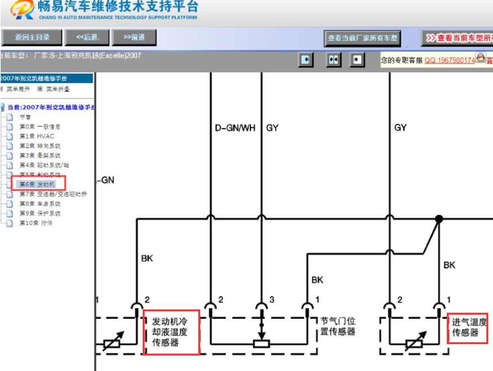The width and height of the screenshot is (493, 371).
Task: Click the 进气温度传感器 label
Action: pos(469,327)
